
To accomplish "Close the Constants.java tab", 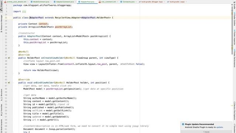I will click(136, 2).
